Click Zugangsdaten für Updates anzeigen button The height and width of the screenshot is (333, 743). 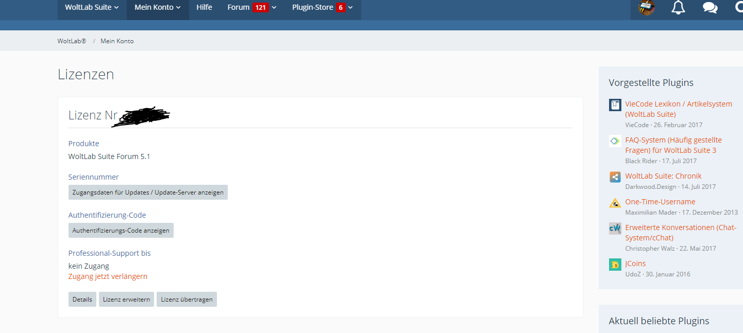[x=148, y=192]
